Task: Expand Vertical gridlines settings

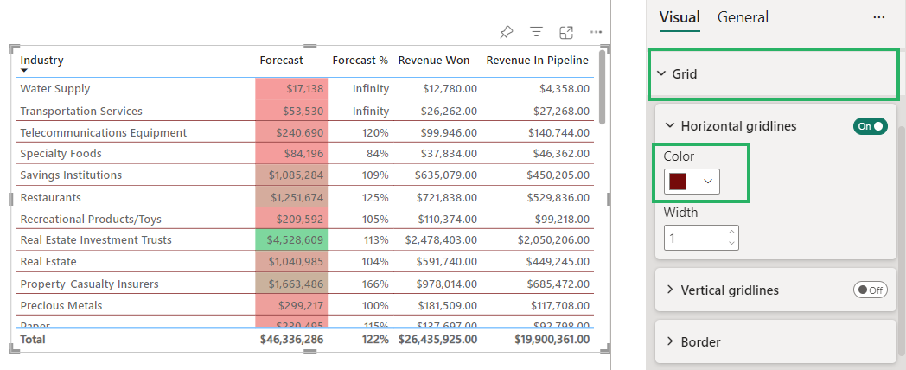Action: coord(670,290)
